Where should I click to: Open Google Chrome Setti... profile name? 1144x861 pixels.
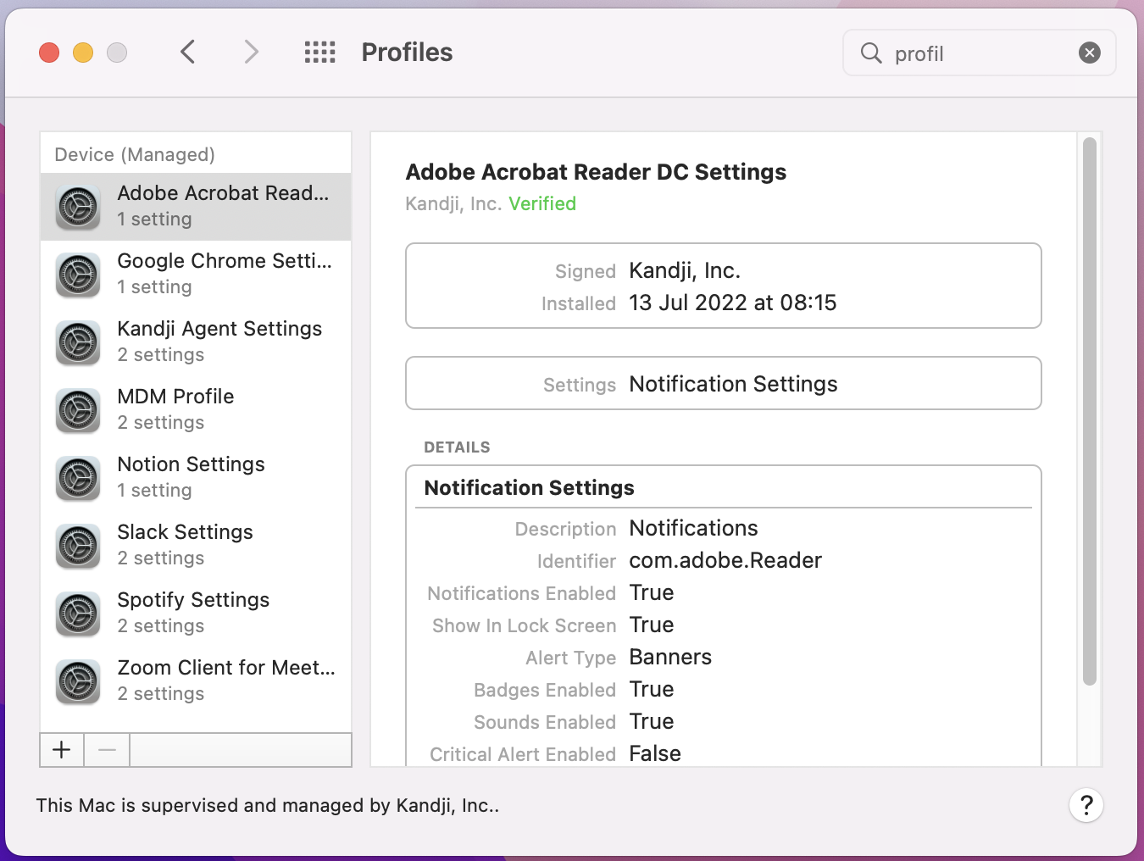225,261
